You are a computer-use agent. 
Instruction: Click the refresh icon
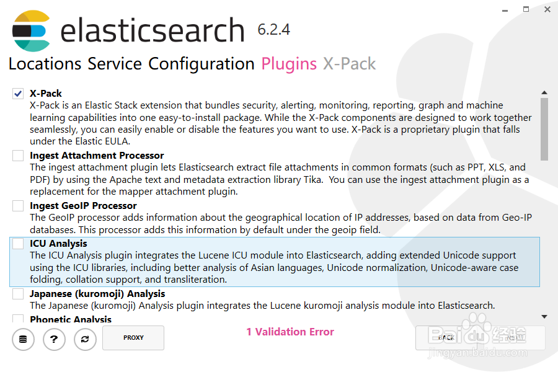(85, 339)
